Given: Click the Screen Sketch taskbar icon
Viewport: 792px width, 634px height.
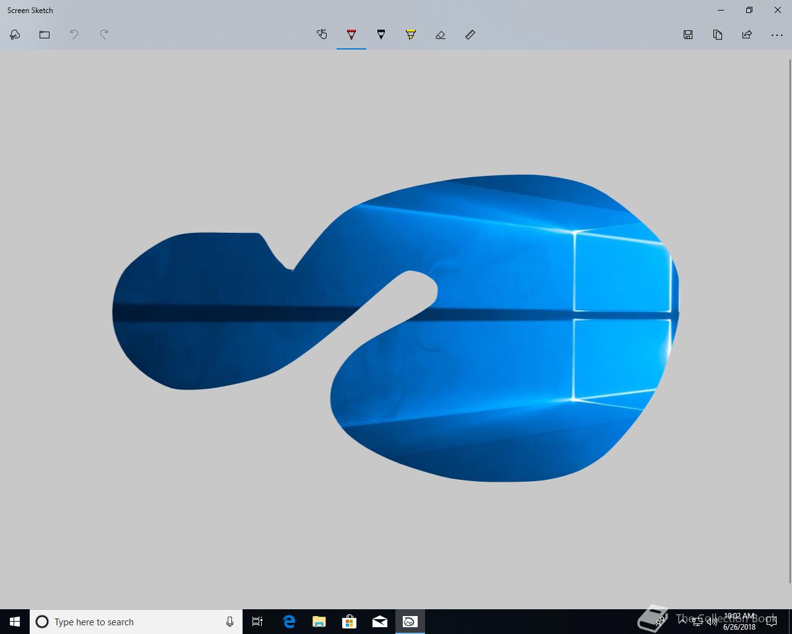Looking at the screenshot, I should point(410,622).
